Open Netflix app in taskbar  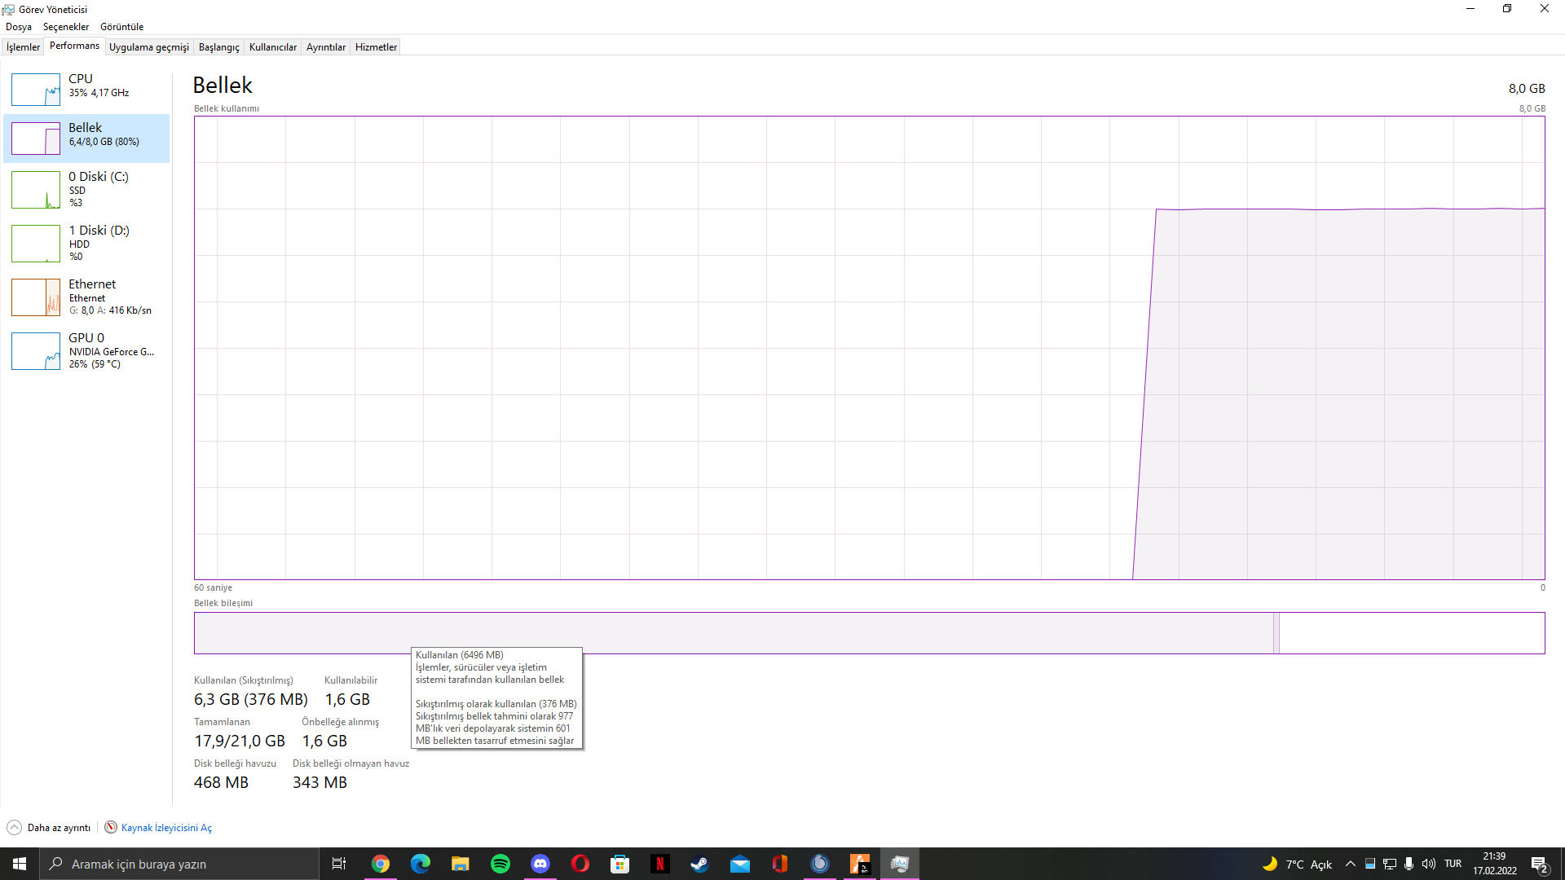tap(659, 864)
